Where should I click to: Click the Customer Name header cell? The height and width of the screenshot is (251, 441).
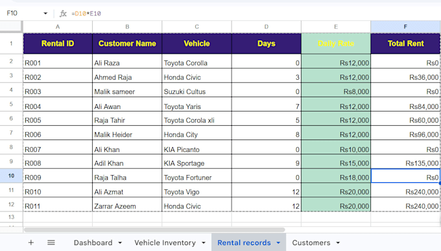pos(127,43)
